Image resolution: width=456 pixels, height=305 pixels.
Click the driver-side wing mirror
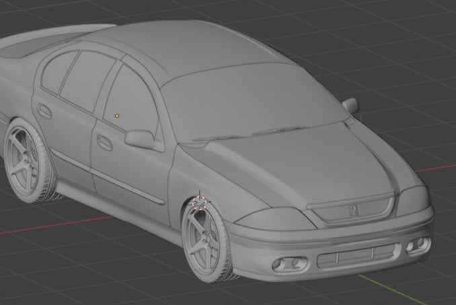(x=140, y=139)
